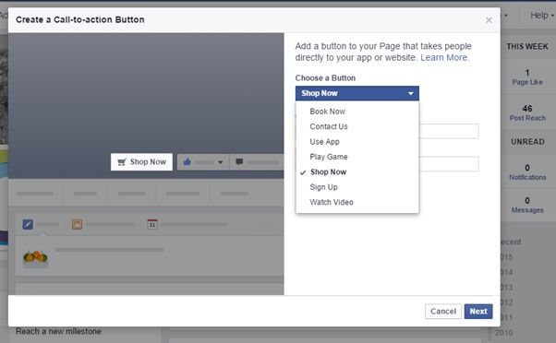Click the THIS WEEK heading in sidebar
The height and width of the screenshot is (343, 556).
527,46
